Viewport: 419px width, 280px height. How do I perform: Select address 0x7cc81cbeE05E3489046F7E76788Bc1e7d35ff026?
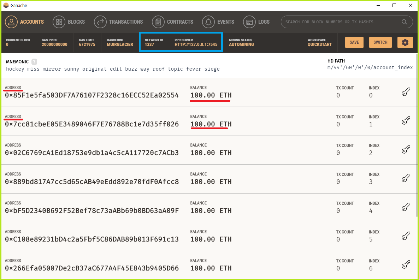92,124
